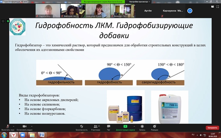221x138 pixels.
Task: Stop camera with Остановить видео icon
Action: pyautogui.click(x=24, y=127)
